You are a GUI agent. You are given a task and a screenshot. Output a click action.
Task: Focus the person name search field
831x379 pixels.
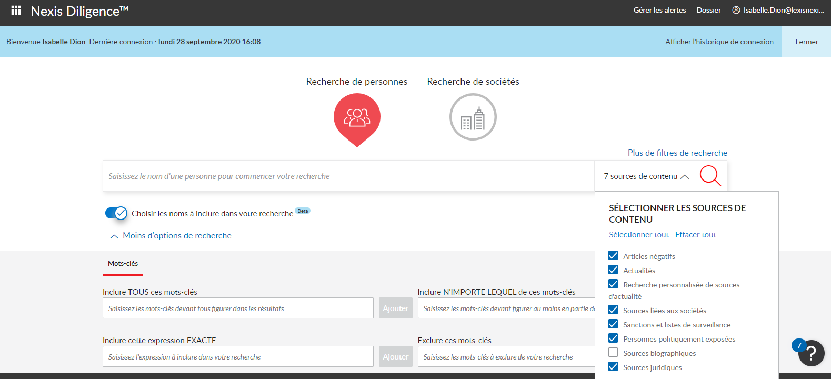[348, 176]
